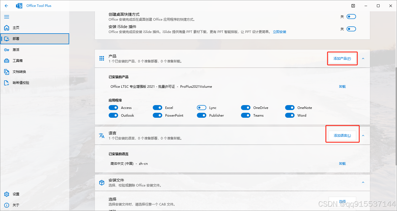Open 工具箱 in sidebar
This screenshot has width=397, height=211.
tap(34, 61)
